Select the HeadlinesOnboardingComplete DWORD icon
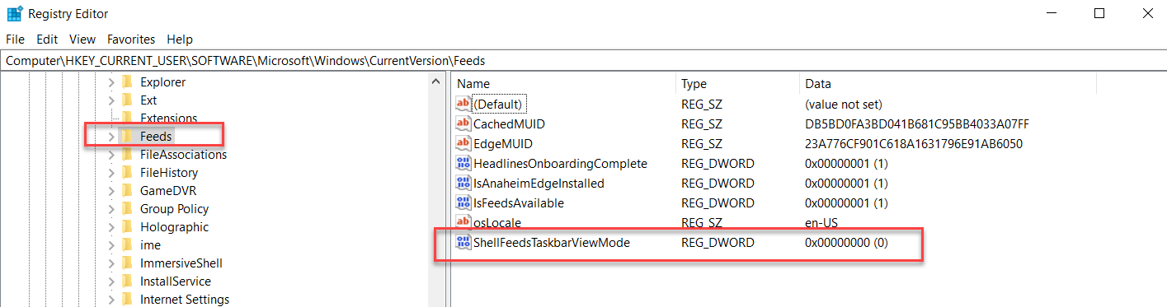Screen dimensions: 1167x307 [463, 164]
